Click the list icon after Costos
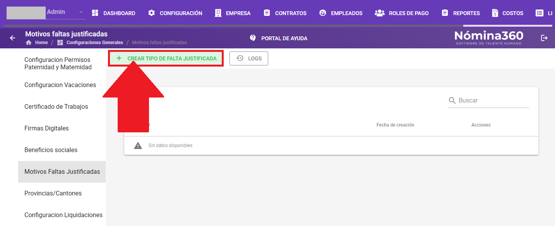The width and height of the screenshot is (555, 226). coord(539,13)
